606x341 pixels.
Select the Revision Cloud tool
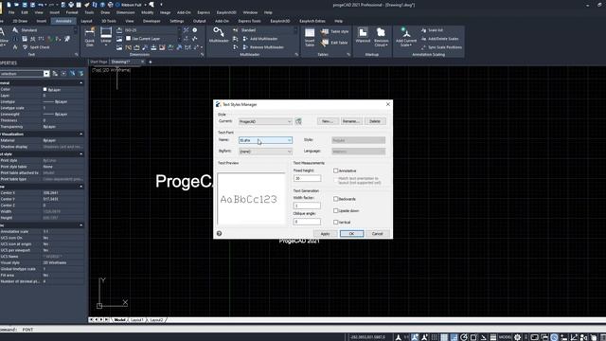tap(381, 37)
